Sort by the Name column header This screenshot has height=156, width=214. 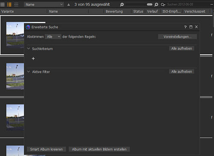(x=53, y=12)
